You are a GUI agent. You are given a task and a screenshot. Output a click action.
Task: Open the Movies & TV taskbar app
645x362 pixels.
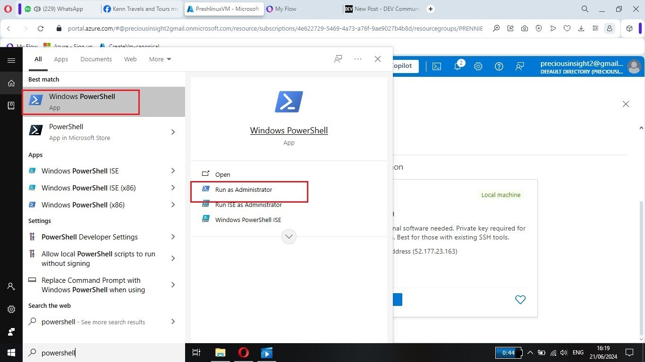coord(267,353)
